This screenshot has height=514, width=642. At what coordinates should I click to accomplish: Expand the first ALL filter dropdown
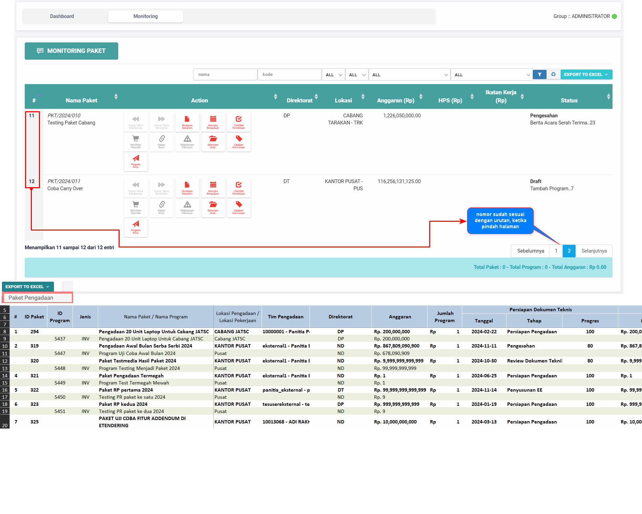(x=333, y=75)
